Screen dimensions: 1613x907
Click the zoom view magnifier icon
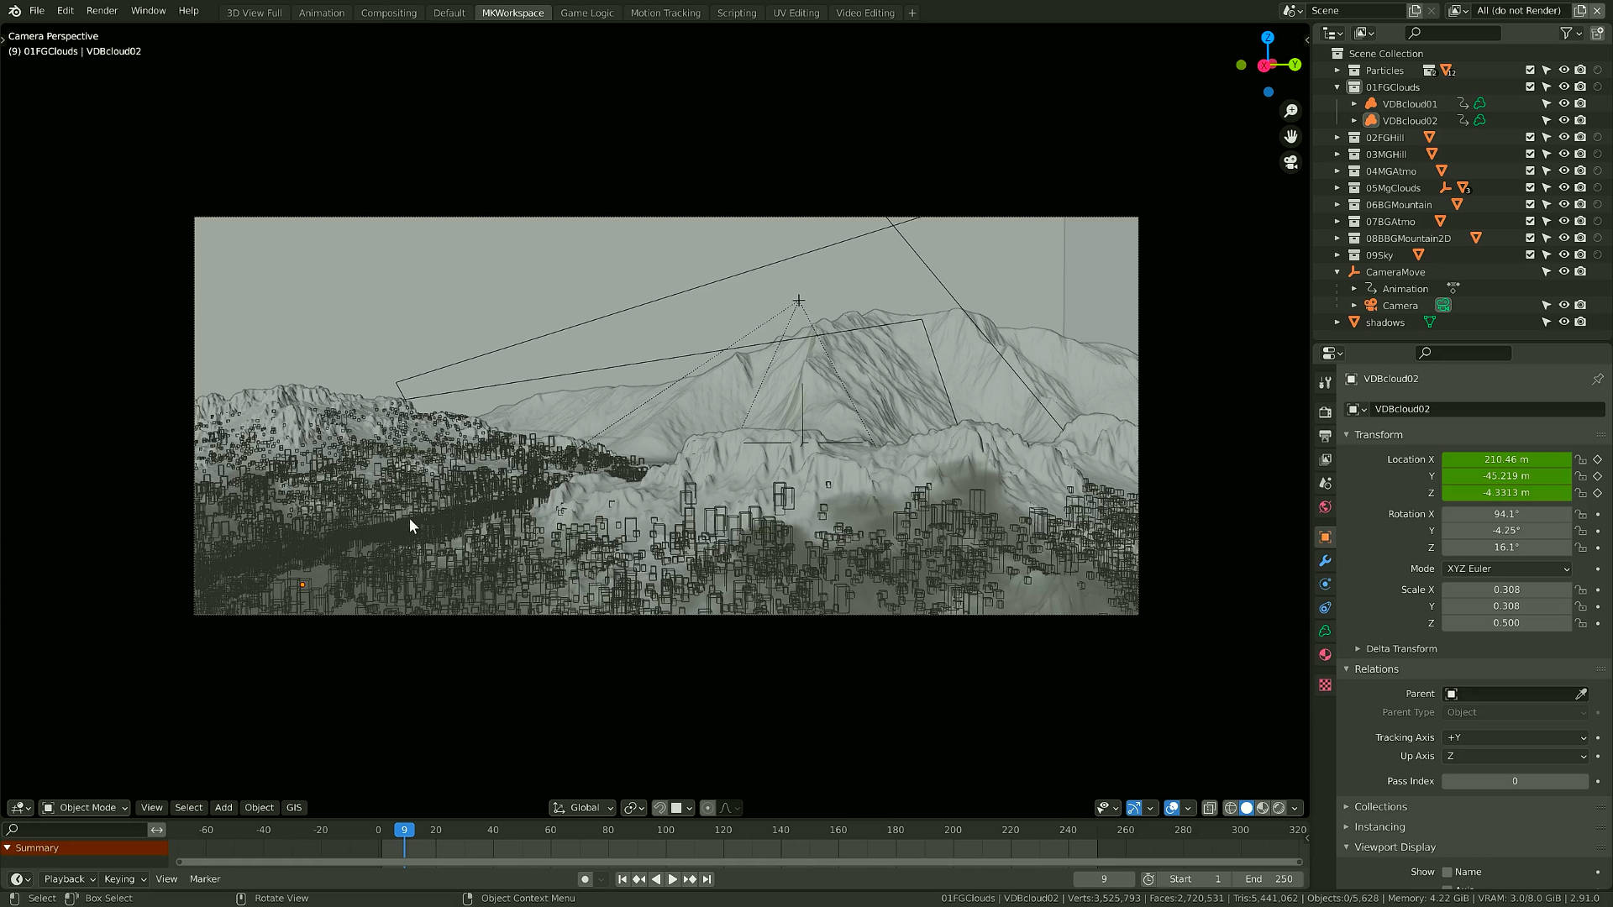1291,111
